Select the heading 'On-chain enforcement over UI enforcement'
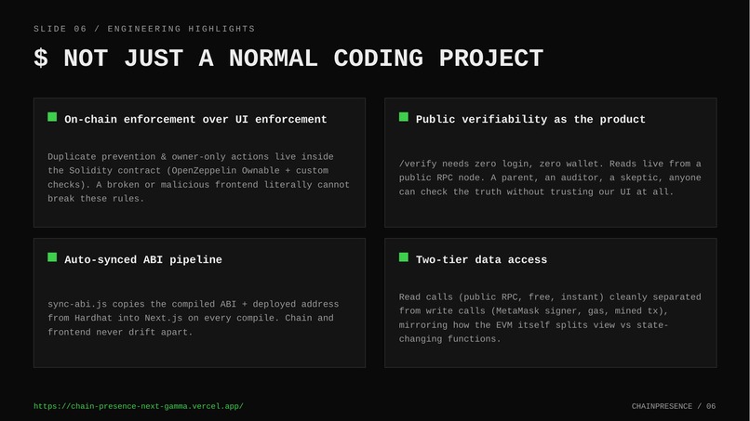 click(195, 119)
